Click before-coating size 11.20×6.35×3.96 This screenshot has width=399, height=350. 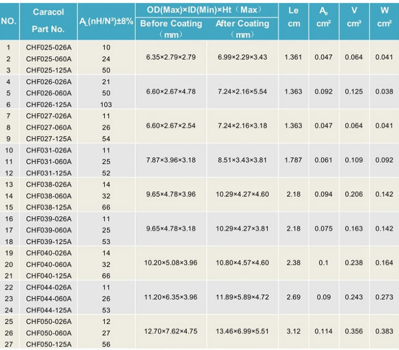click(171, 297)
